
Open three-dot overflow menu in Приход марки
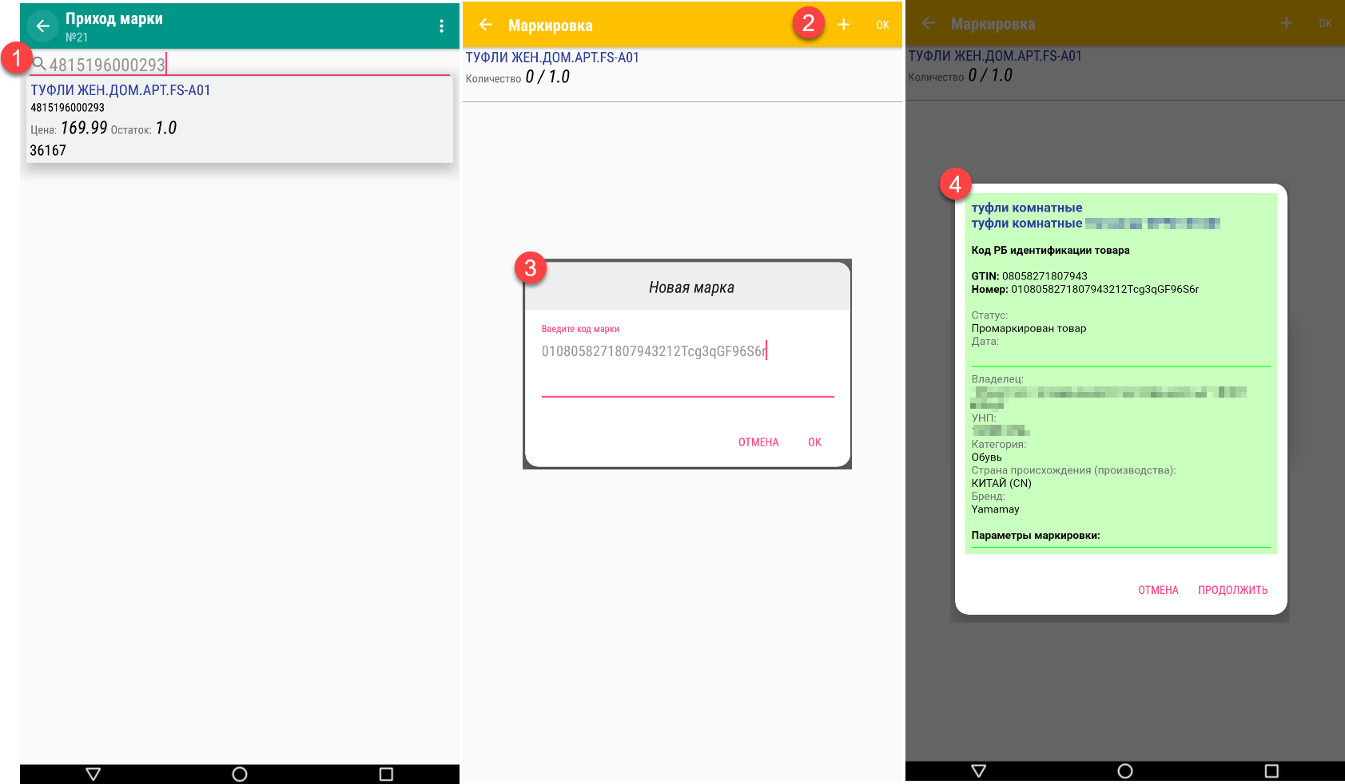pos(441,26)
